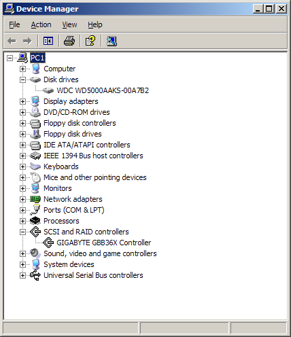Expand Ports (COM & LPT) node
291x337 pixels.
click(22, 210)
